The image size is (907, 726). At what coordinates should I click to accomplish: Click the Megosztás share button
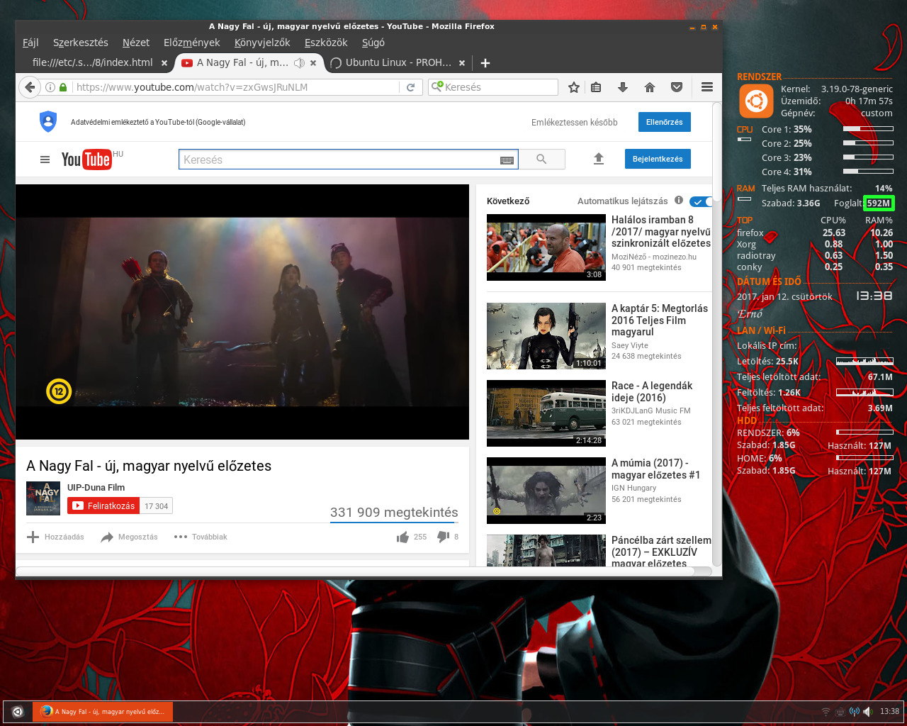(x=130, y=537)
